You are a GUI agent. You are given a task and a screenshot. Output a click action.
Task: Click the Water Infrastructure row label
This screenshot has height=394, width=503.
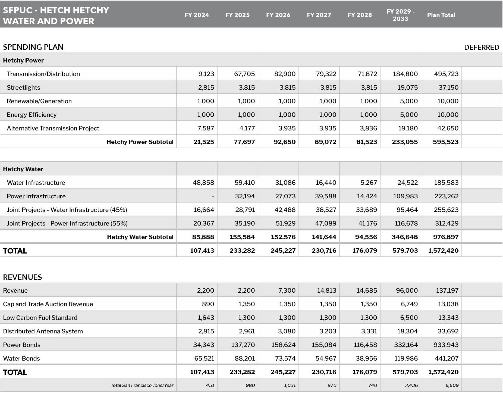pos(36,183)
